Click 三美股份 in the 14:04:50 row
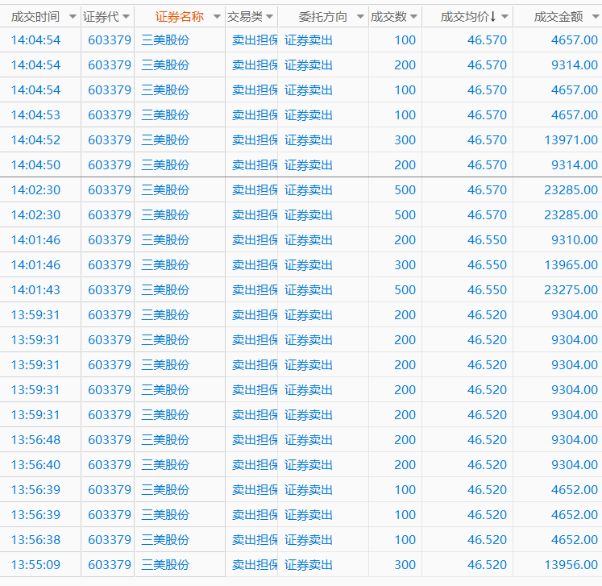This screenshot has height=586, width=602. pos(165,164)
